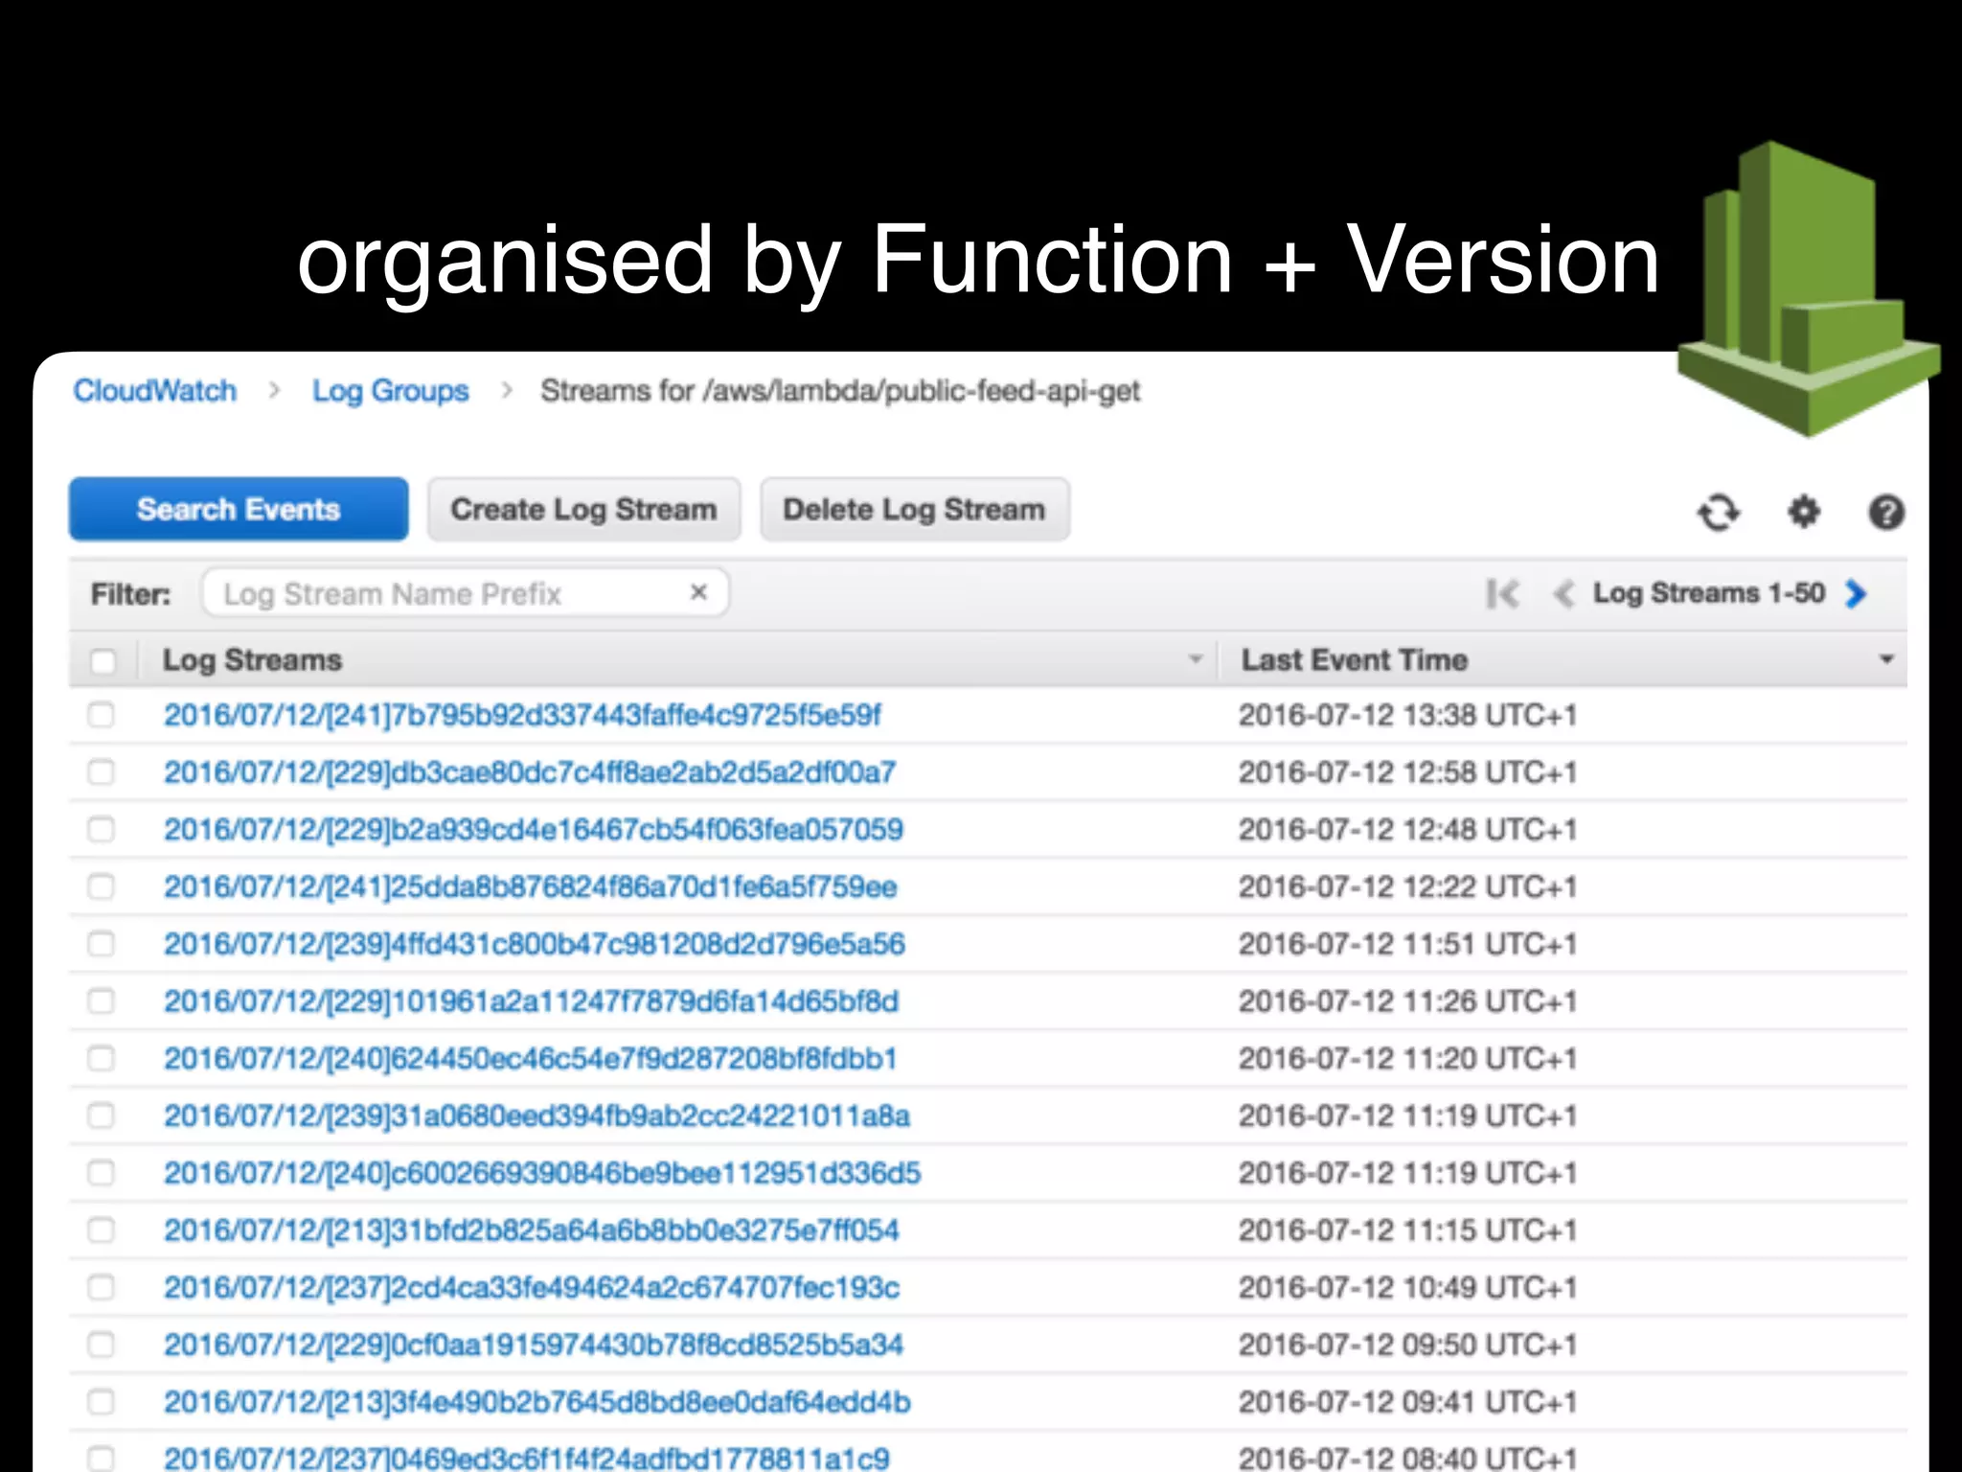Viewport: 1962px width, 1472px height.
Task: Check the box for stream [241]7b795b92d337443f
Action: 102,715
